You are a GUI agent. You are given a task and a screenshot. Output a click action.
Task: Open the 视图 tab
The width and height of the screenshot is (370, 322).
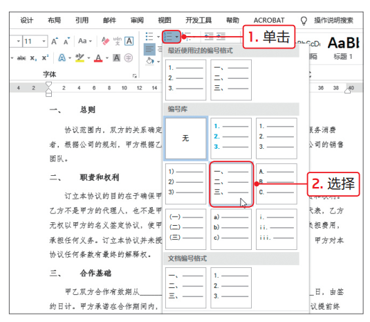[165, 21]
